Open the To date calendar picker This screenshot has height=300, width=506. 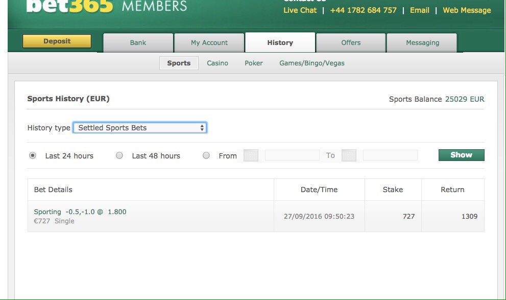tap(349, 155)
